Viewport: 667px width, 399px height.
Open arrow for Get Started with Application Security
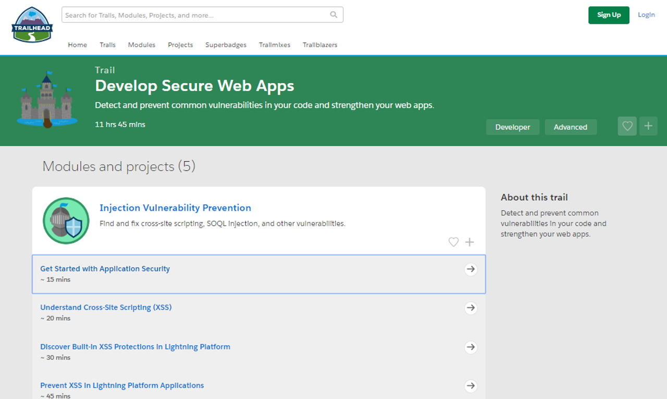point(471,269)
